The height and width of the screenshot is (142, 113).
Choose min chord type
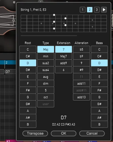click(46, 56)
